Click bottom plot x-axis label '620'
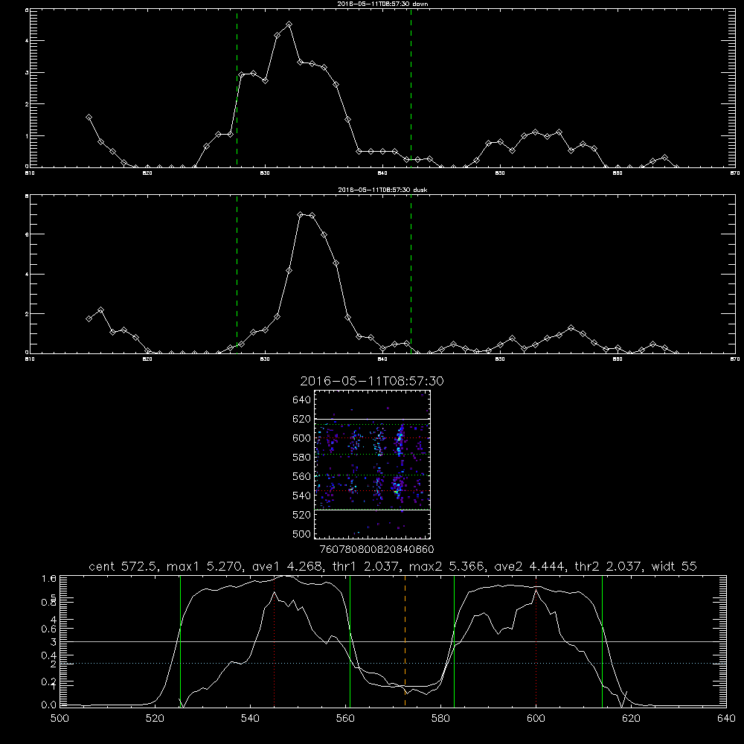Image resolution: width=744 pixels, height=744 pixels. click(631, 719)
